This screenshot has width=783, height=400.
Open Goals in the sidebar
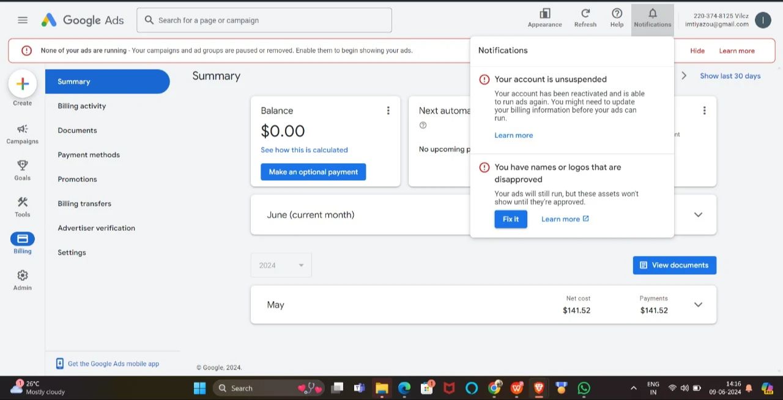coord(23,171)
